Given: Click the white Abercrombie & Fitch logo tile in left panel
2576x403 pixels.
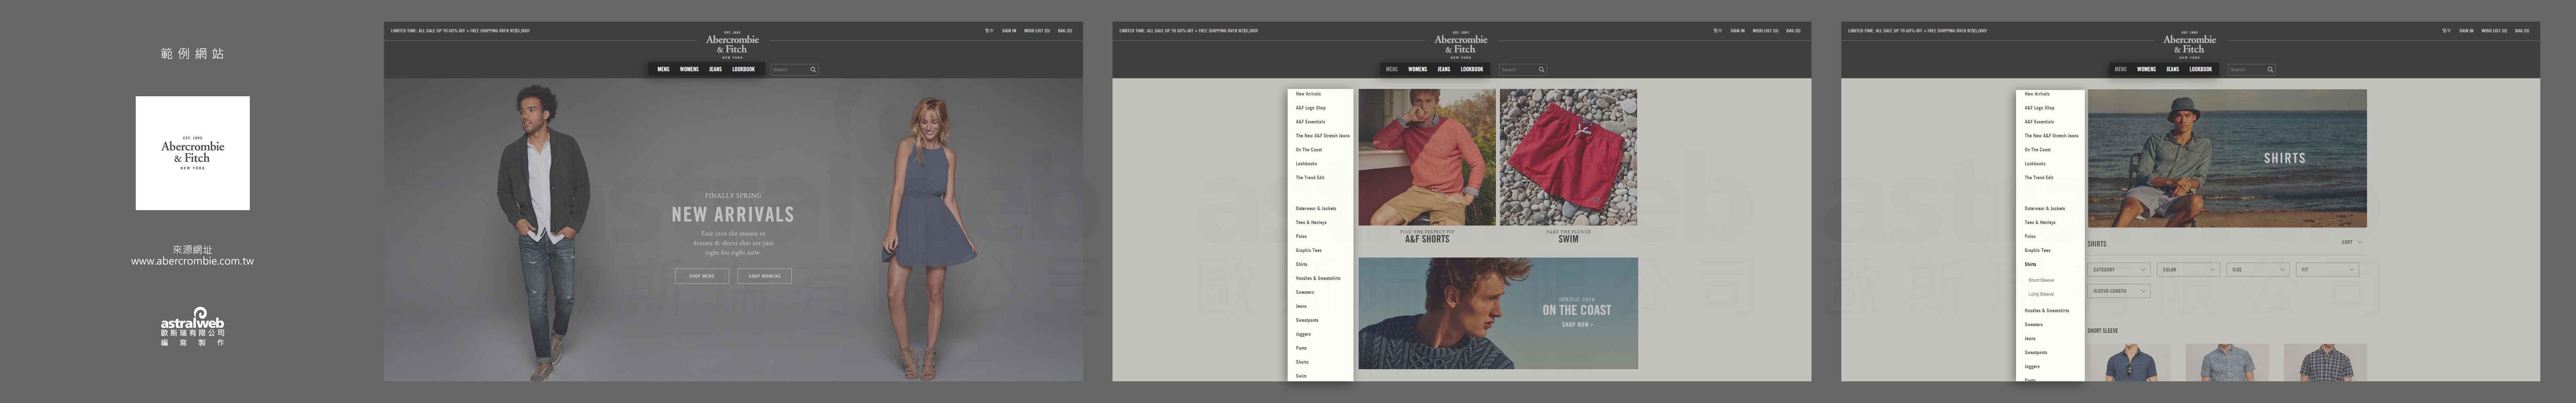Looking at the screenshot, I should pos(193,152).
